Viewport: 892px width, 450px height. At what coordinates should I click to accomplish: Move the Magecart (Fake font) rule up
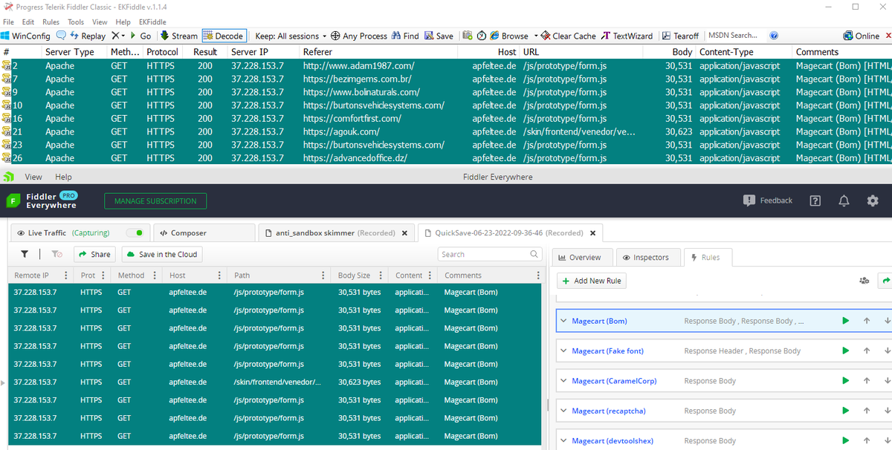(x=867, y=350)
